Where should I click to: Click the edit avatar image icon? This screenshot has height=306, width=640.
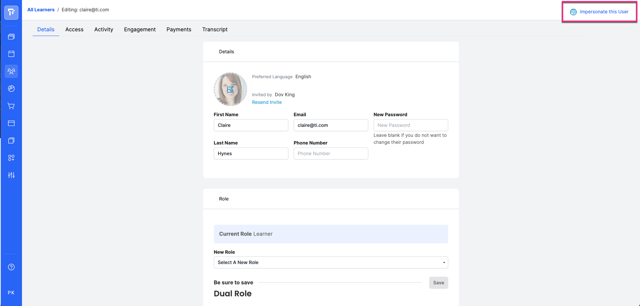230,89
